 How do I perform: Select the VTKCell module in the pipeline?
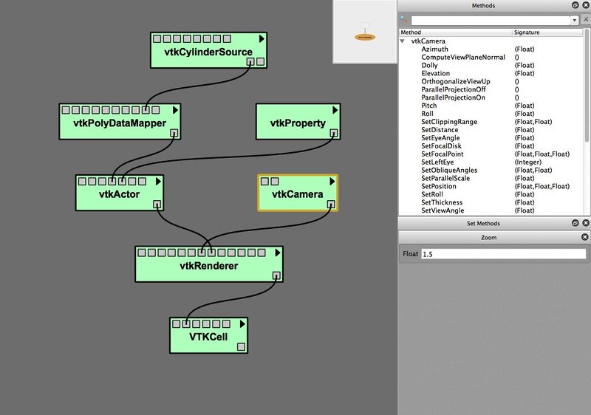click(x=207, y=338)
